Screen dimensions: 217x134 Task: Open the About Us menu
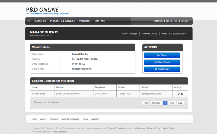click(x=40, y=21)
